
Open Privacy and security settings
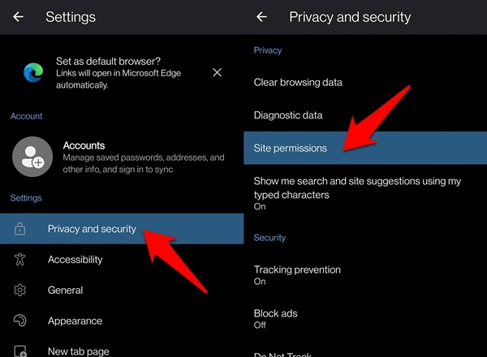coord(92,229)
